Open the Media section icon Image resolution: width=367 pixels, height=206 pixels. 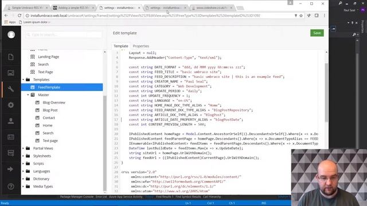click(x=11, y=73)
